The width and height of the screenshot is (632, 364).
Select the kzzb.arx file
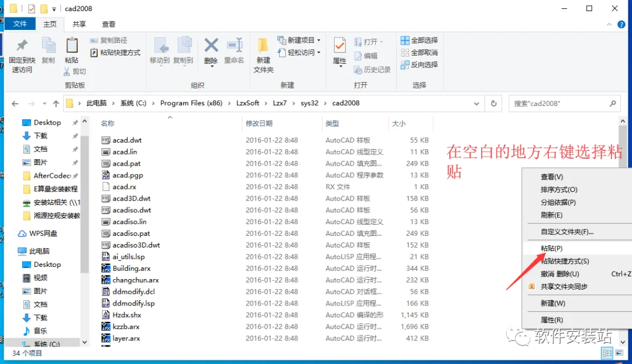tap(126, 327)
